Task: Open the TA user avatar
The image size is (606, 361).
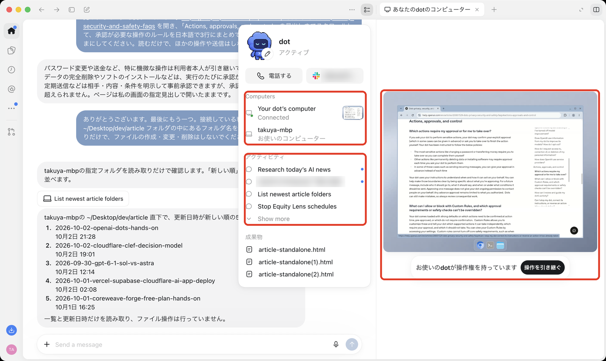Action: tap(11, 350)
